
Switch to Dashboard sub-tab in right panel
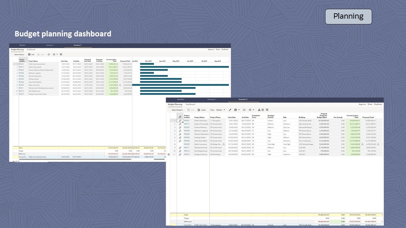coord(190,104)
